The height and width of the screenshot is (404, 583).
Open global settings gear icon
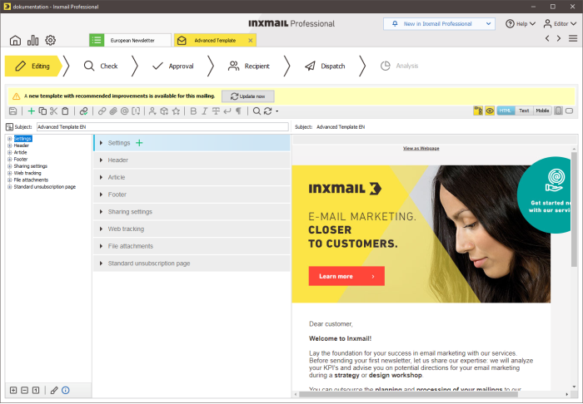(x=50, y=40)
